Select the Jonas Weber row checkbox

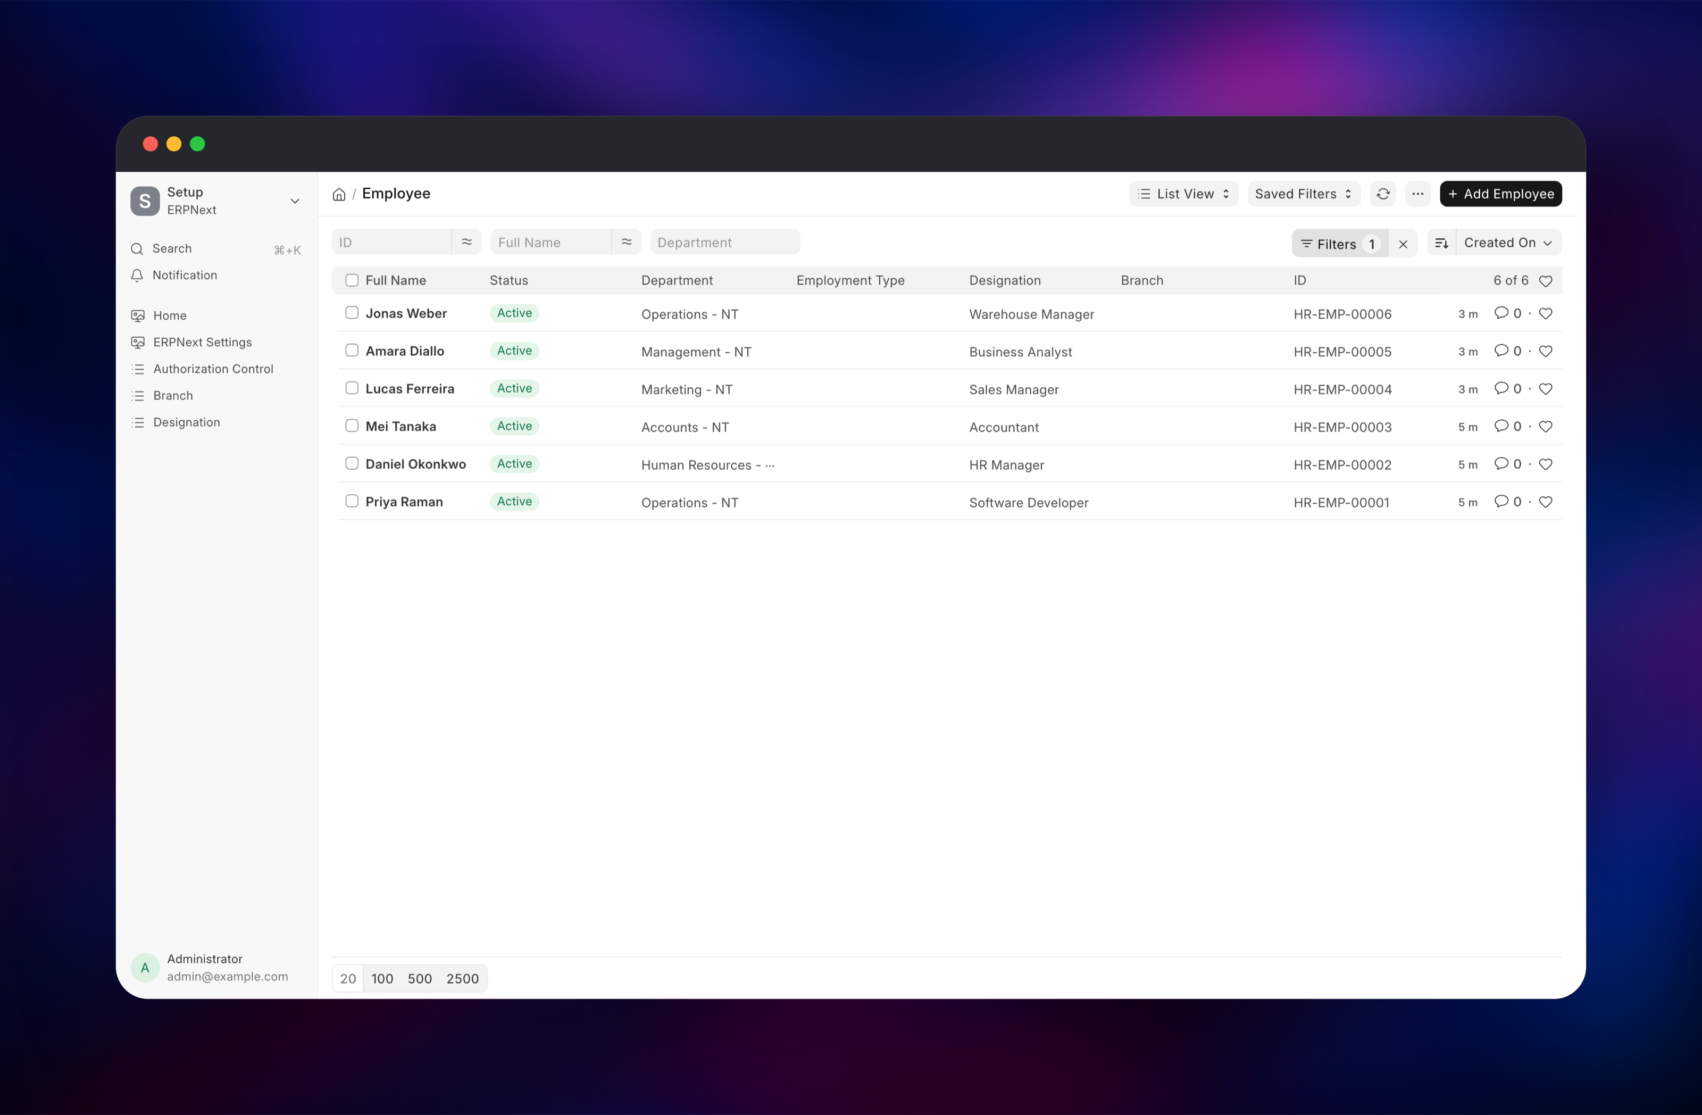tap(352, 313)
